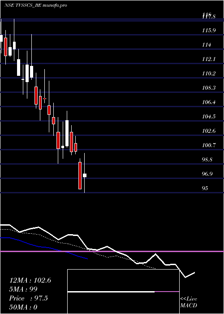Click the blue moving average line
Image resolution: width=224 pixels, height=314 pixels.
click(44, 247)
